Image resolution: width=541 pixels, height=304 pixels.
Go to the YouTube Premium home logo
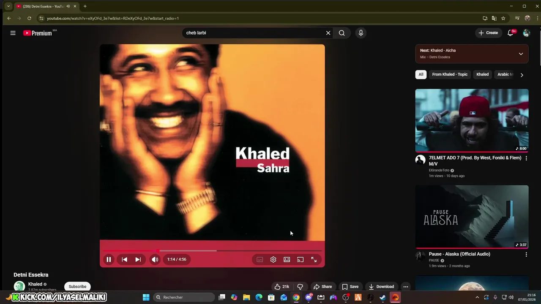38,33
